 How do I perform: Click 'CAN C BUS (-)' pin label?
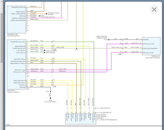point(21,50)
